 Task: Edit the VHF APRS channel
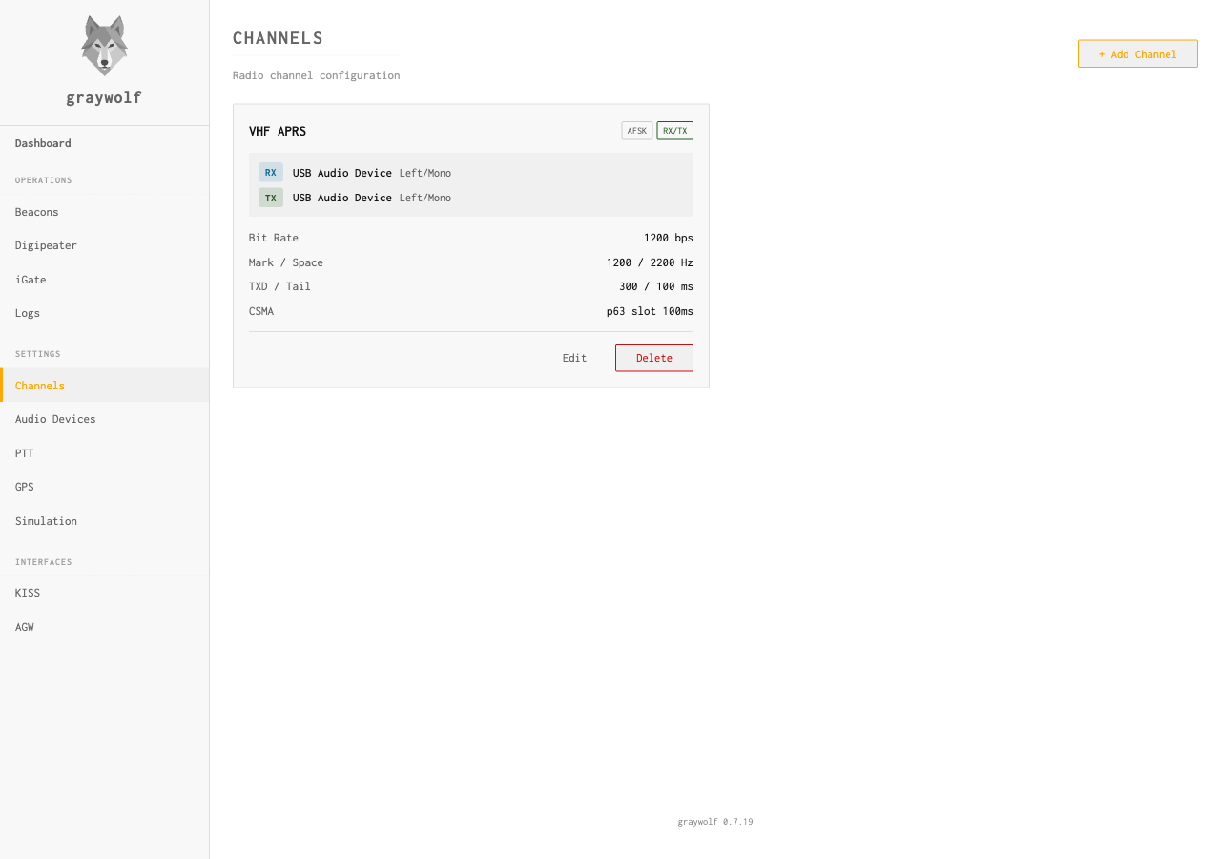(x=574, y=358)
